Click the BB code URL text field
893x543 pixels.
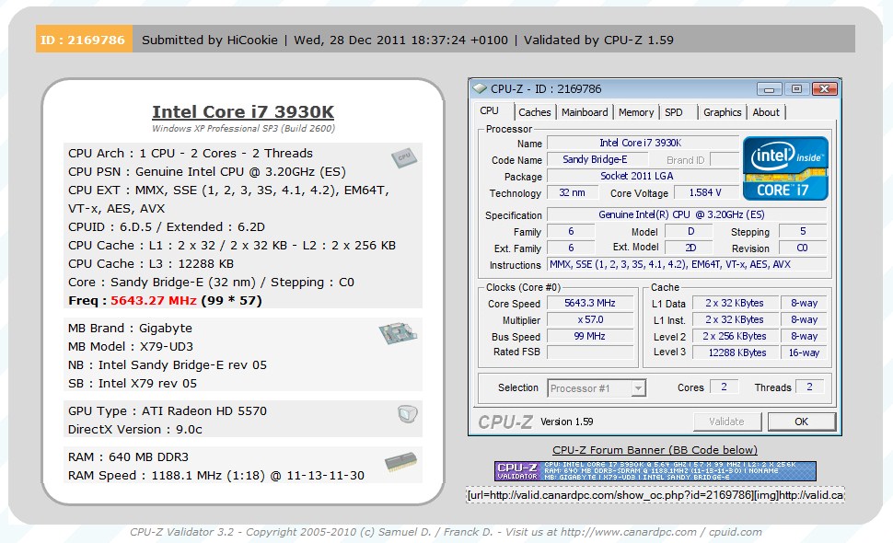(655, 495)
